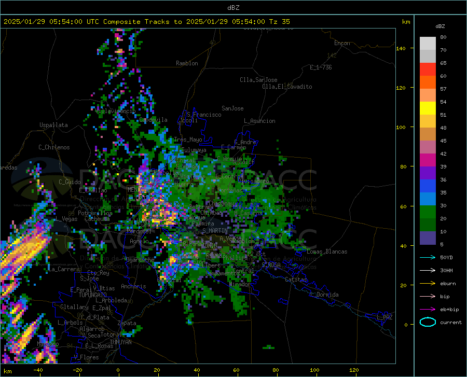Click the green 20 dBZ legend swatch
The width and height of the screenshot is (467, 377).
coord(428,212)
